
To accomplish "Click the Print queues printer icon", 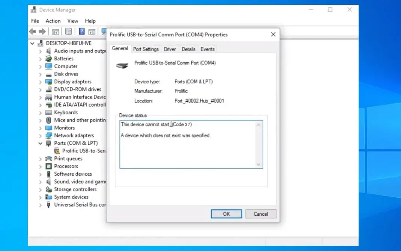I will (48, 159).
